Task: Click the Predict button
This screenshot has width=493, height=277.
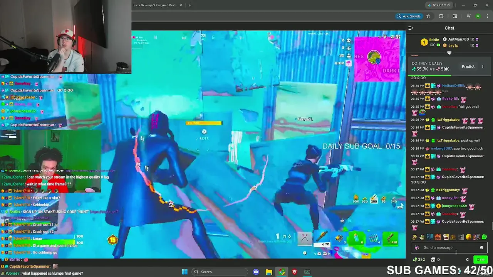Action: [468, 67]
